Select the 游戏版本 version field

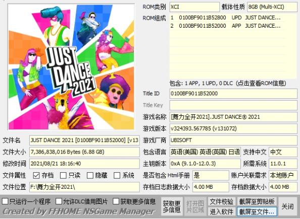pos(233,128)
